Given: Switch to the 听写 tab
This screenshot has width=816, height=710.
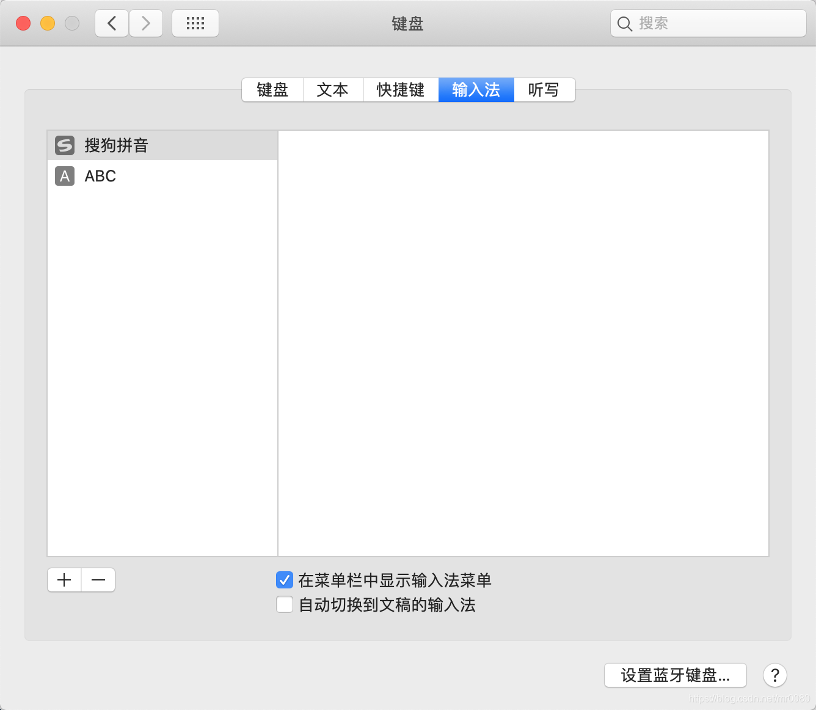Looking at the screenshot, I should 544,90.
